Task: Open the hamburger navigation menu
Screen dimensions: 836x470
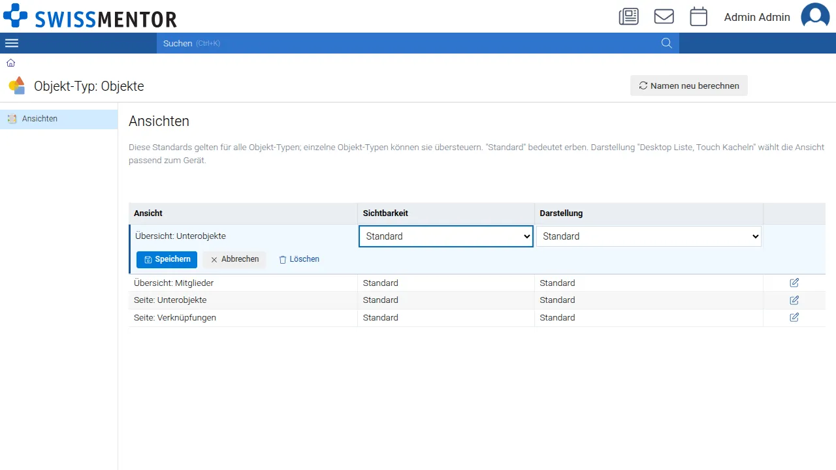Action: click(12, 43)
